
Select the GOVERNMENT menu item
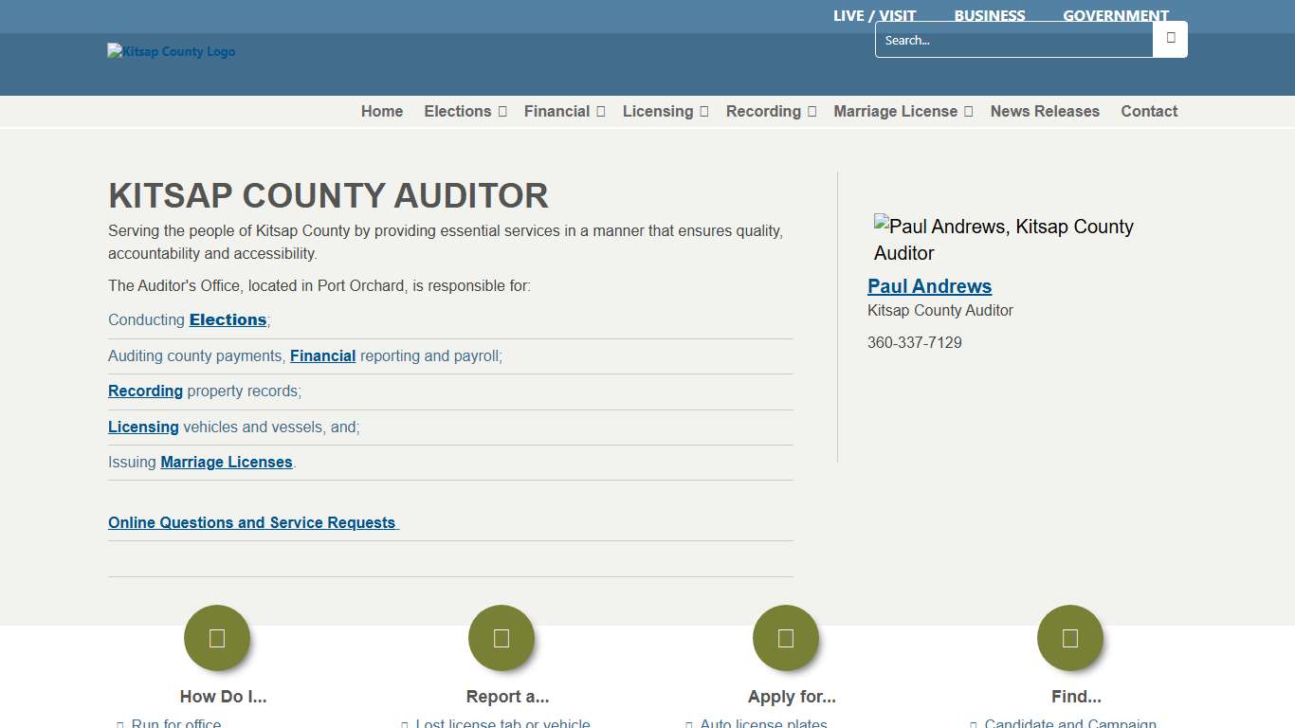click(x=1116, y=15)
